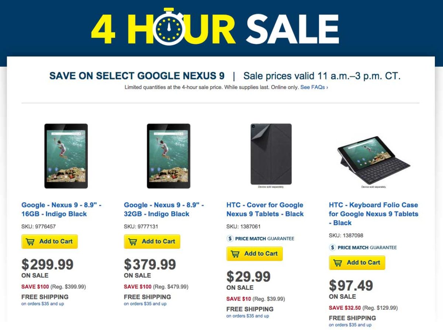This screenshot has width=443, height=330.
Task: Click the cart icon for the Nexus 9 16GB
Action: click(30, 242)
